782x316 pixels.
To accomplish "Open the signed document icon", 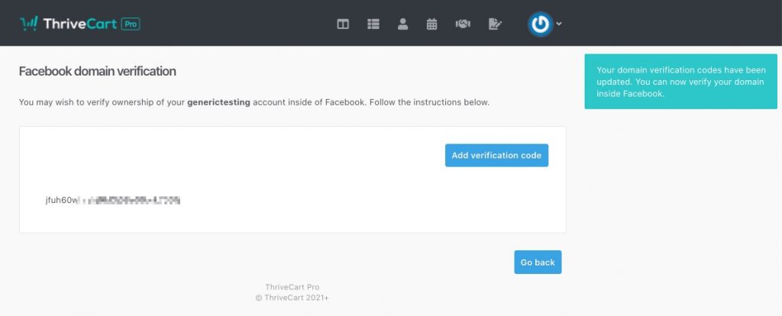I will (495, 24).
